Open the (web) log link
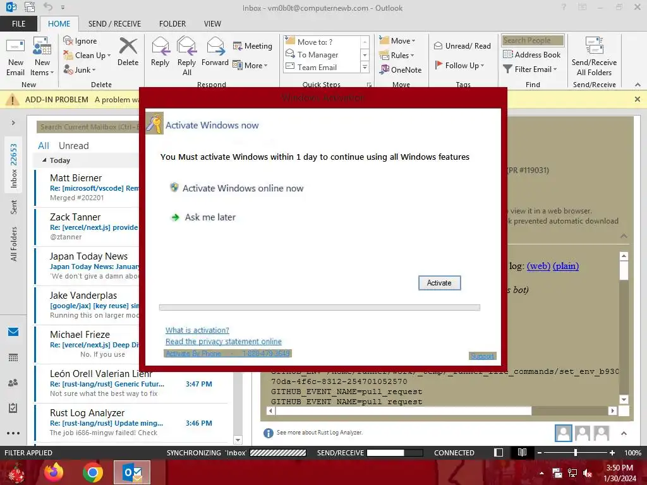Screen dimensions: 647x485 (x=538, y=266)
